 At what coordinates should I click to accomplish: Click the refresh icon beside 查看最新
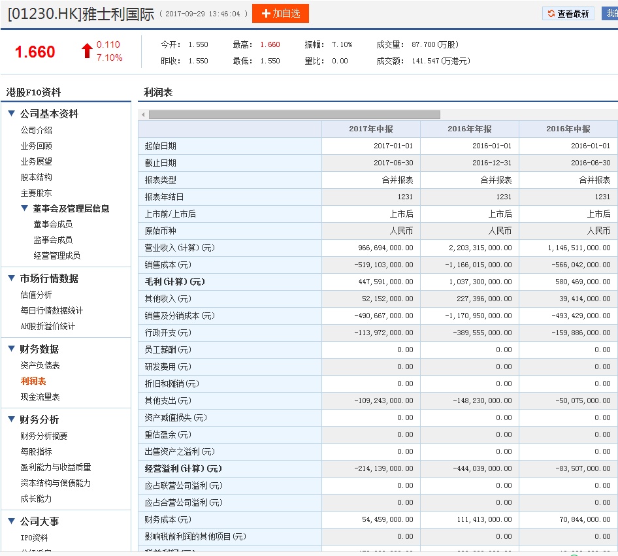551,14
